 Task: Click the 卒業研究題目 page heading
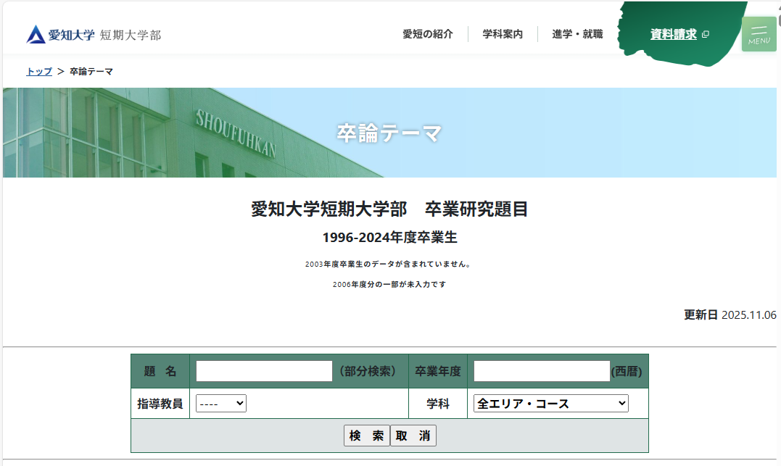coord(389,209)
